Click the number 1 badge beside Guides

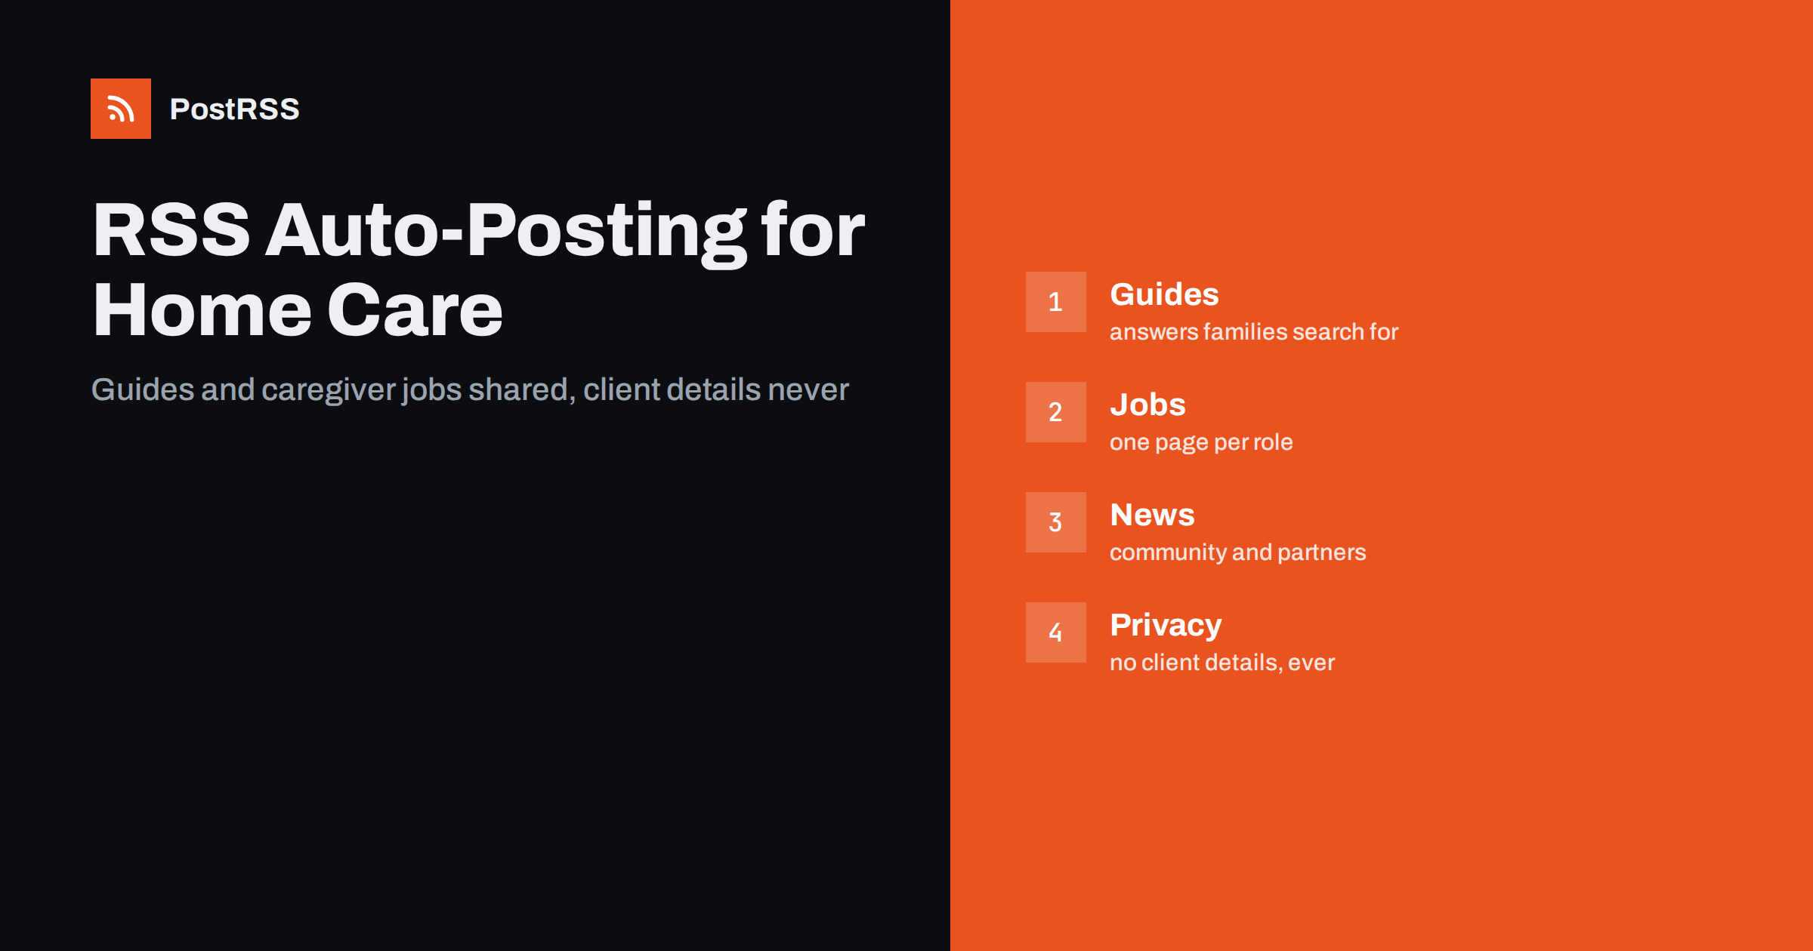click(x=1056, y=302)
